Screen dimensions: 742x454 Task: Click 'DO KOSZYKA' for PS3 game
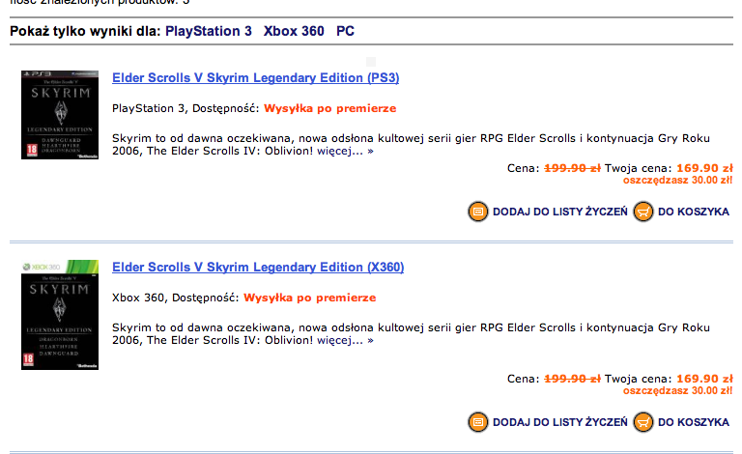pyautogui.click(x=694, y=212)
